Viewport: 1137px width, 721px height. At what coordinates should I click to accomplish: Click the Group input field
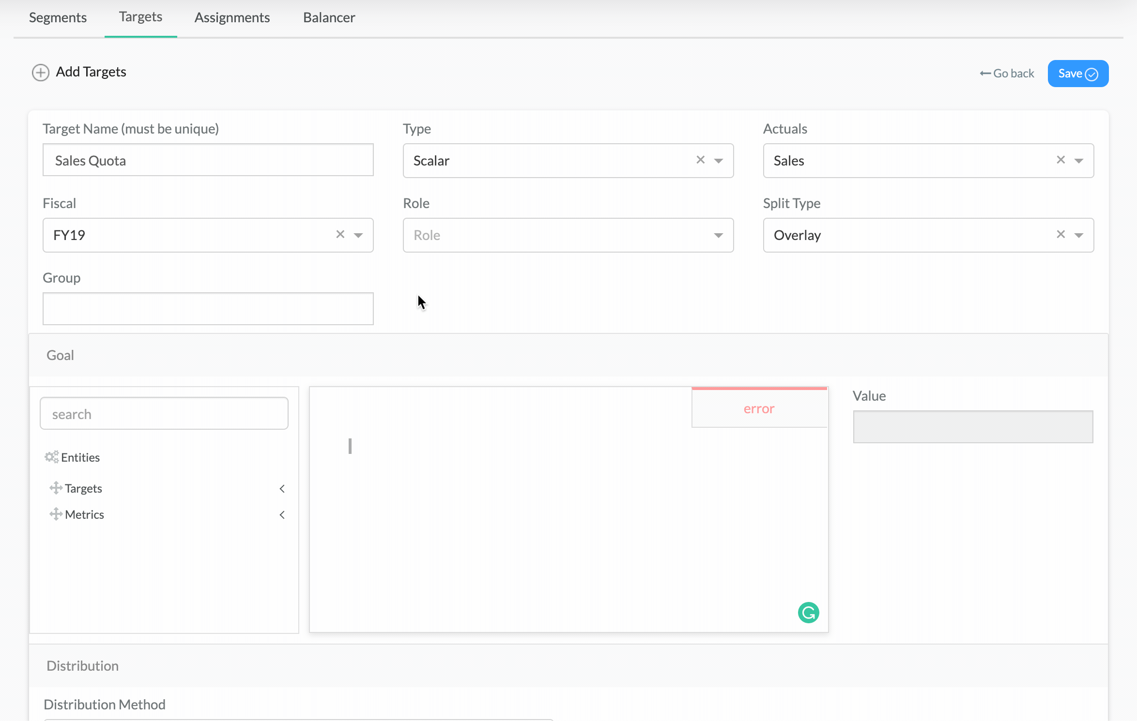[208, 309]
